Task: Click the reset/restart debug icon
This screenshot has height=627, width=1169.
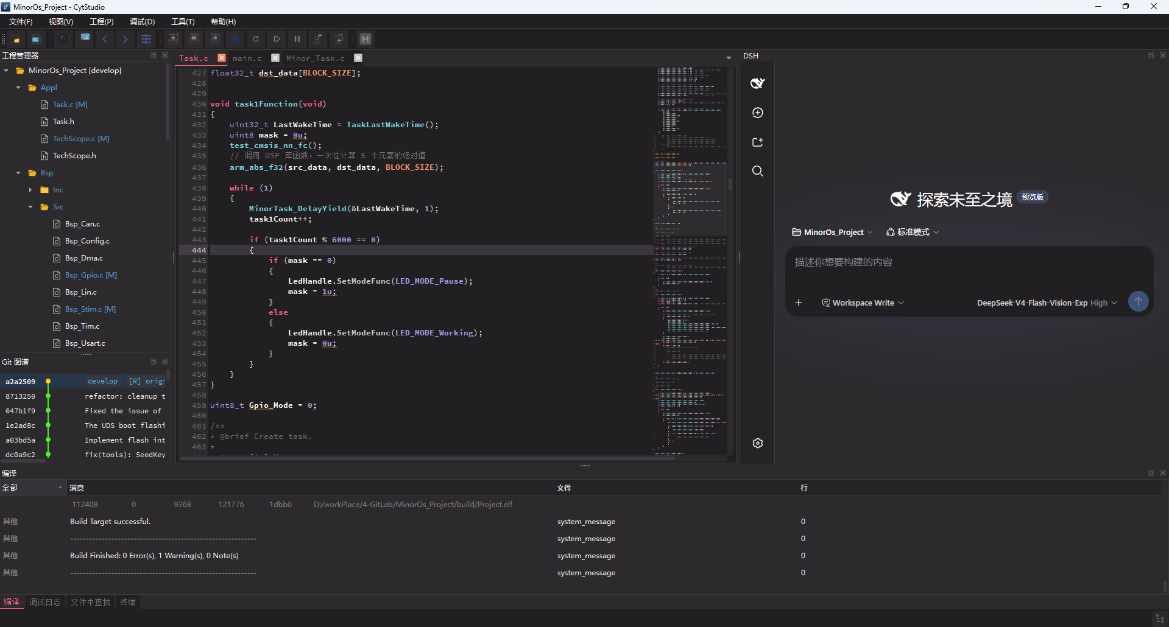Action: (x=256, y=39)
